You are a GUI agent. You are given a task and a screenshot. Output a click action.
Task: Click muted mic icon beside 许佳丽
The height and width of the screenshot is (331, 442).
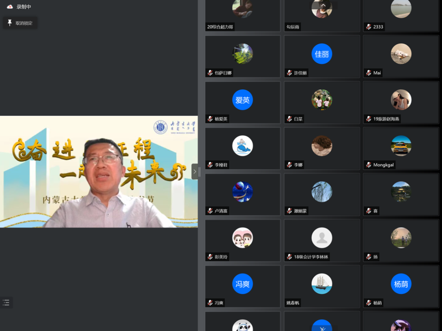(x=289, y=73)
